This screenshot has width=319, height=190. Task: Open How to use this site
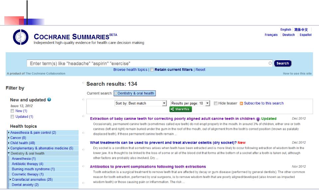click(297, 74)
